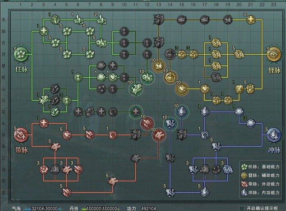286x211 pixels.
Task: Click the dark bomb node beside yellow spirals
Action: (x=170, y=53)
